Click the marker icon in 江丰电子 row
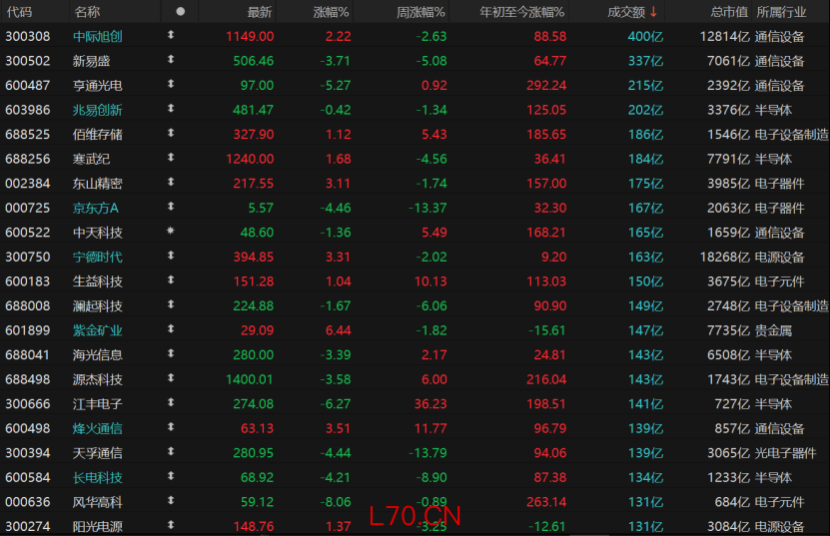 tap(171, 402)
